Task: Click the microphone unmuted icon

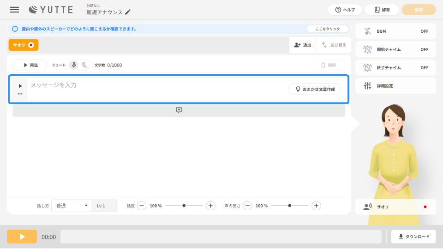Action: [74, 65]
